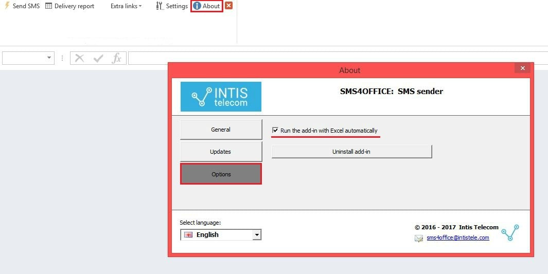Switch to the General tab
Image resolution: width=548 pixels, height=274 pixels.
pyautogui.click(x=221, y=130)
